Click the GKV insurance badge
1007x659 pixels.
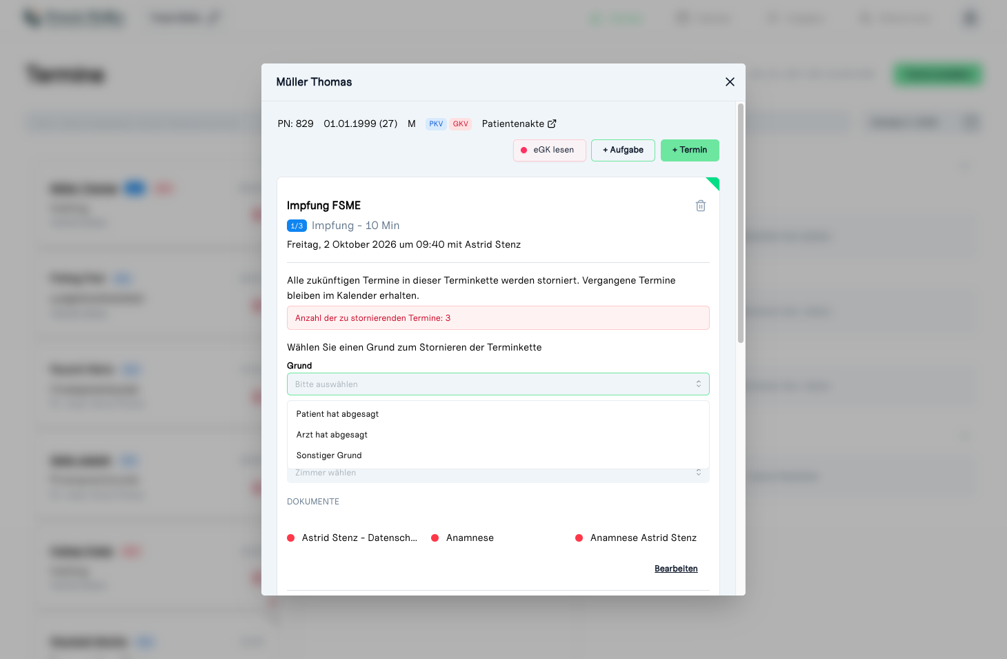click(x=461, y=124)
